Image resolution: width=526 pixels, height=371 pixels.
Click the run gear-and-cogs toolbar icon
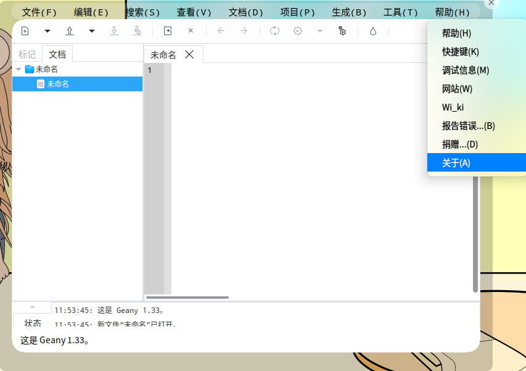[x=342, y=31]
